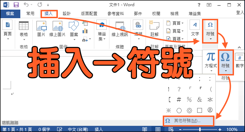Switch to Web Layout view

[x=171, y=129]
